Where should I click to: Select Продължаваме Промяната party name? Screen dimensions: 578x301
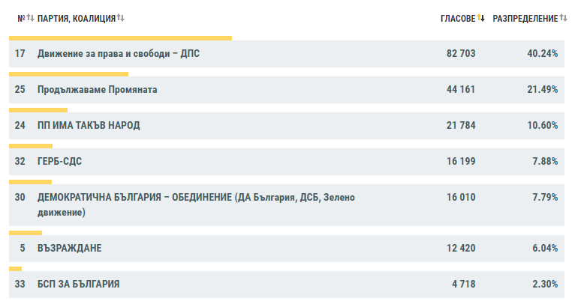(98, 90)
